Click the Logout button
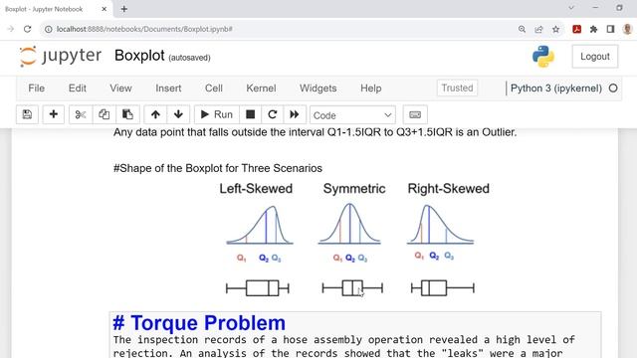Image resolution: width=637 pixels, height=358 pixels. pos(595,57)
